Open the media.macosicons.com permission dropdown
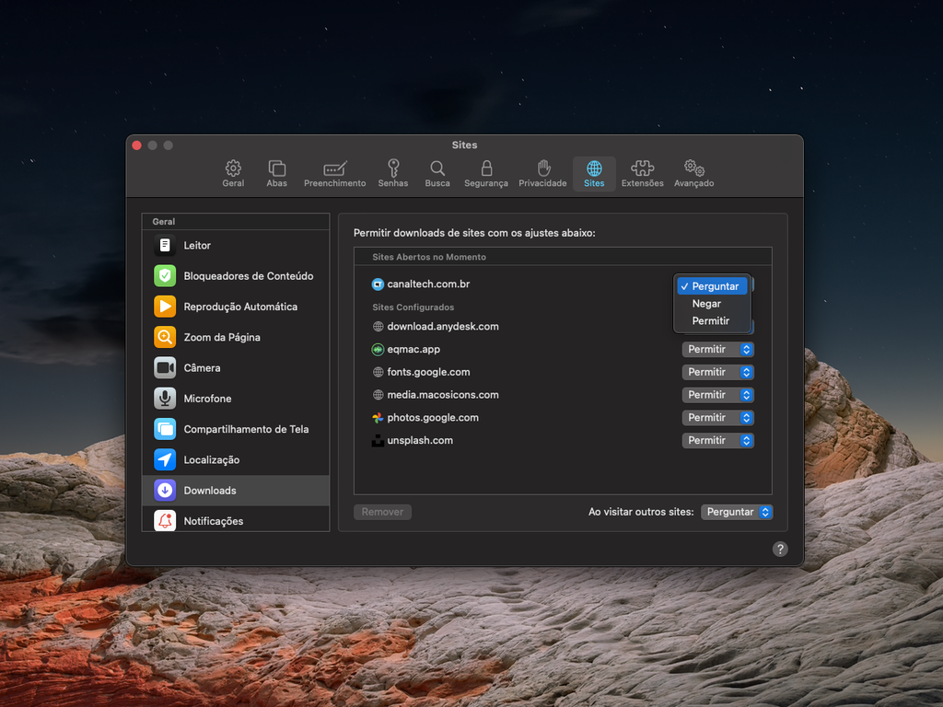This screenshot has width=943, height=707. pos(717,395)
